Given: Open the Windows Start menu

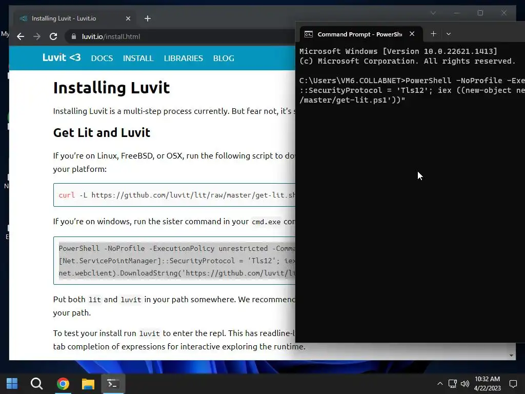Looking at the screenshot, I should (12, 383).
